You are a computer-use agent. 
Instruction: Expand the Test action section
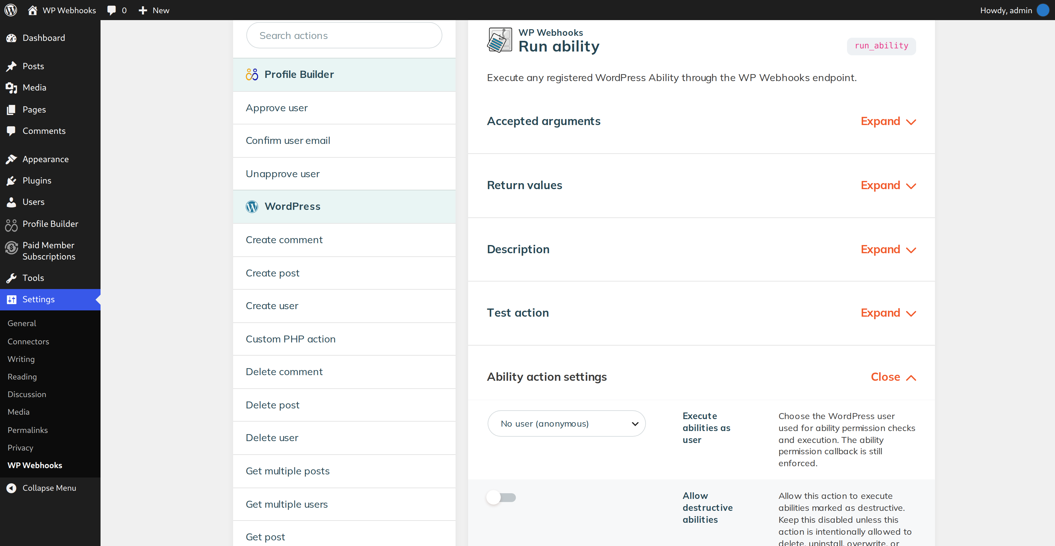[x=888, y=313]
